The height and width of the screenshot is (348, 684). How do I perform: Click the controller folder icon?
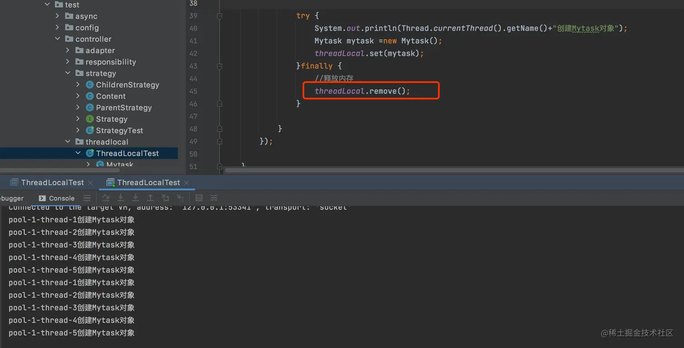pos(69,39)
